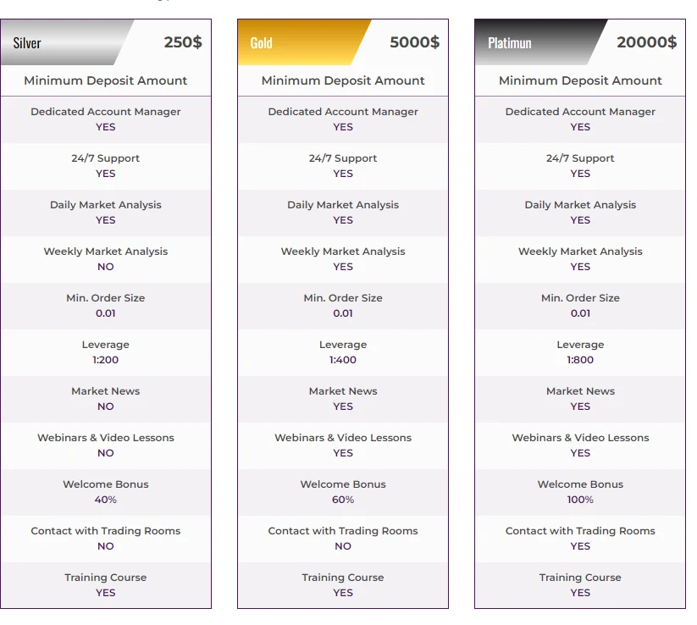The height and width of the screenshot is (625, 697).
Task: Click Platimun's Leverage 1:800 row
Action: point(580,352)
